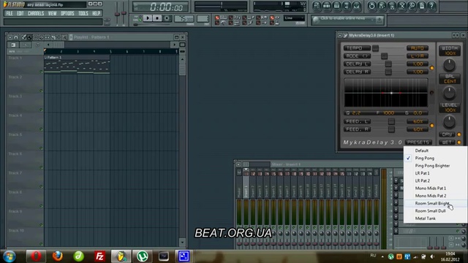This screenshot has width=468, height=263.
Task: Open FileZilla from the taskbar
Action: [99, 256]
